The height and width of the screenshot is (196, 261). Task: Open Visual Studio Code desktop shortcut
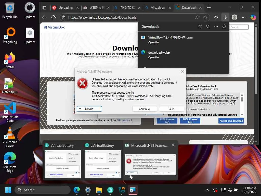tap(10, 112)
